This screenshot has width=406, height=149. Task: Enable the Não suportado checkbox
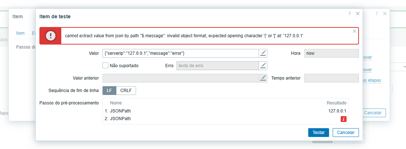tap(105, 66)
